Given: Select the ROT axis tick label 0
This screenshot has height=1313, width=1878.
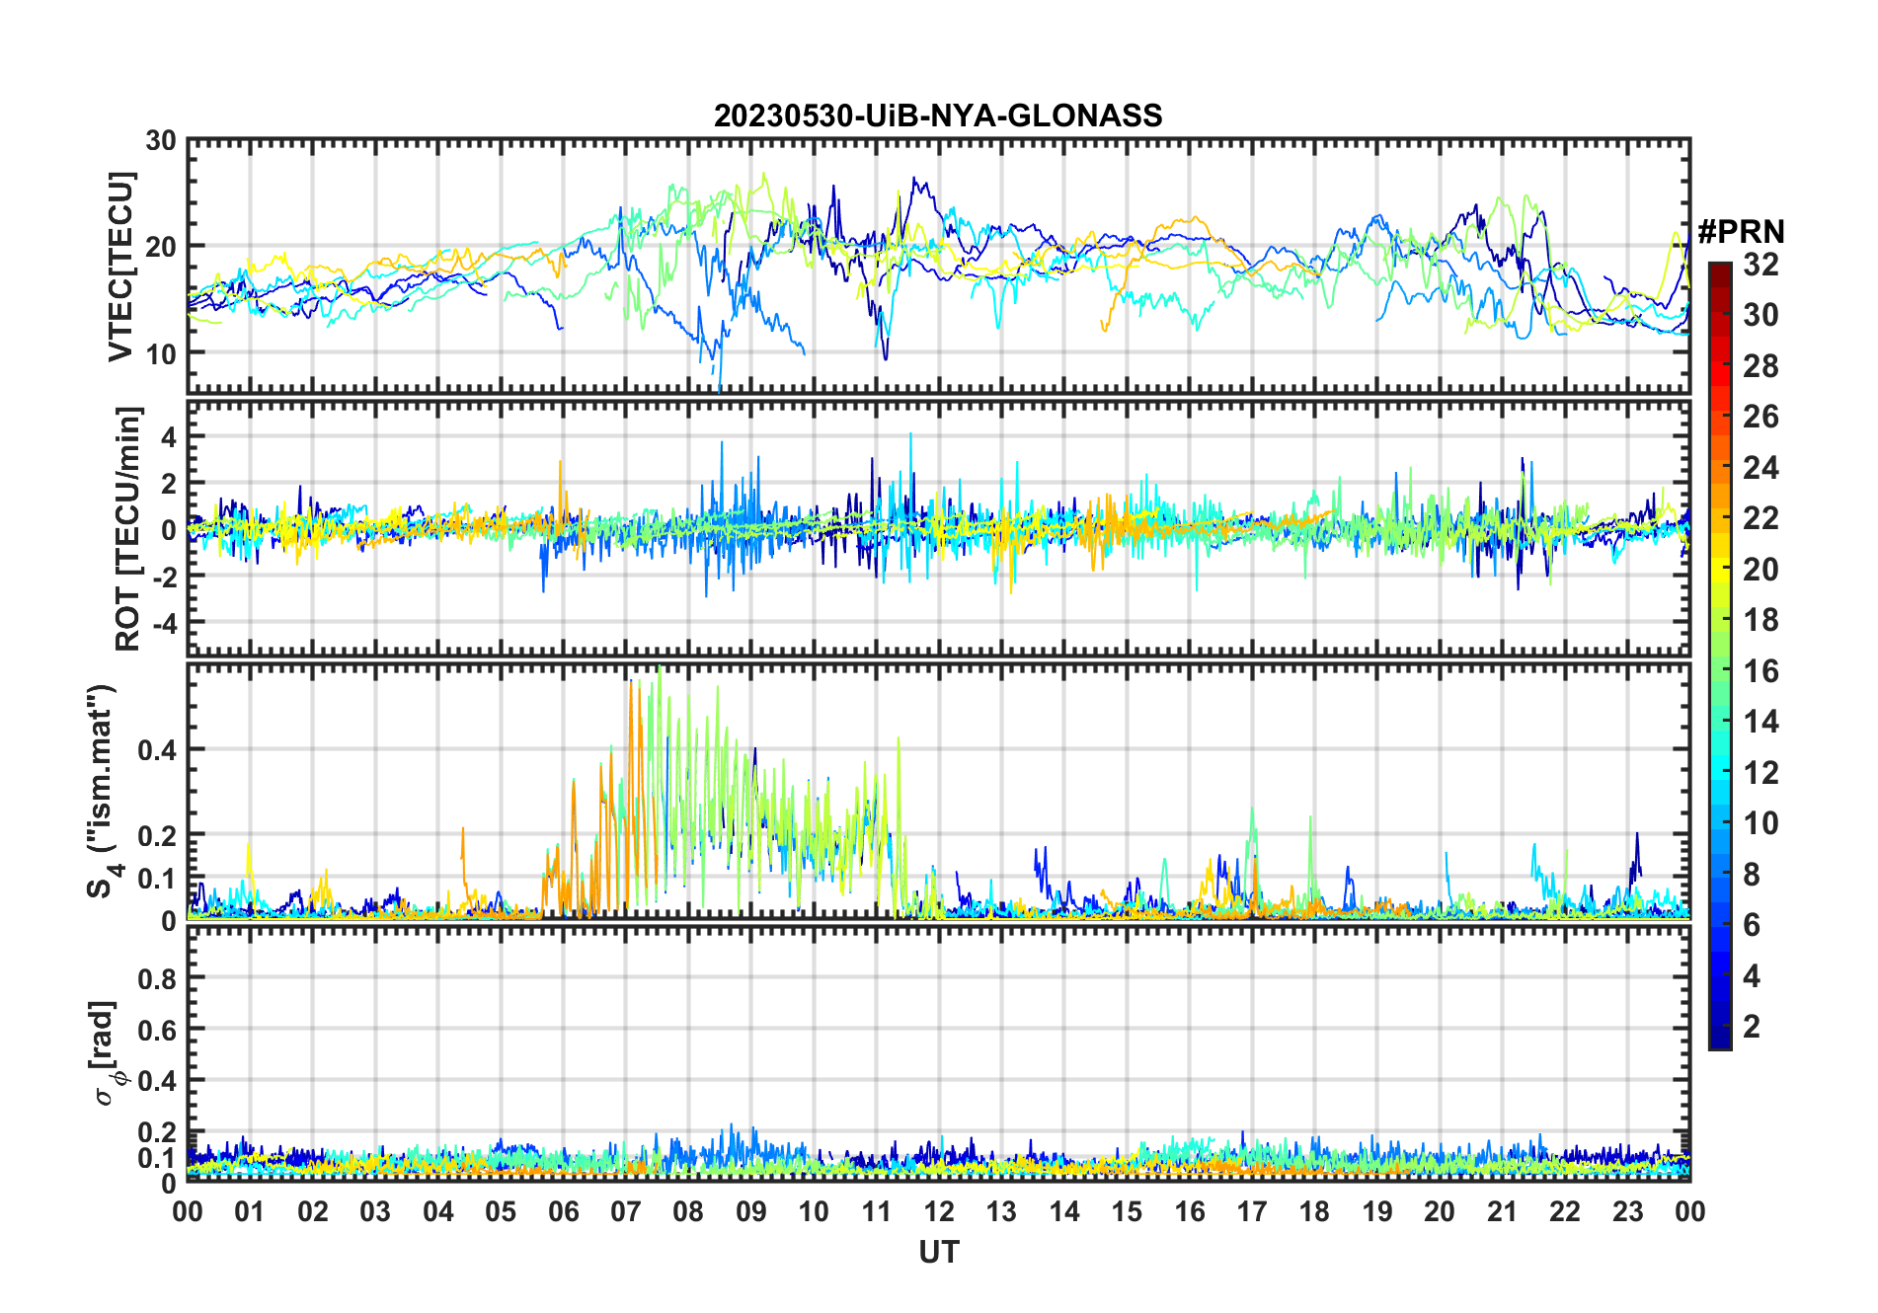Looking at the screenshot, I should [169, 530].
